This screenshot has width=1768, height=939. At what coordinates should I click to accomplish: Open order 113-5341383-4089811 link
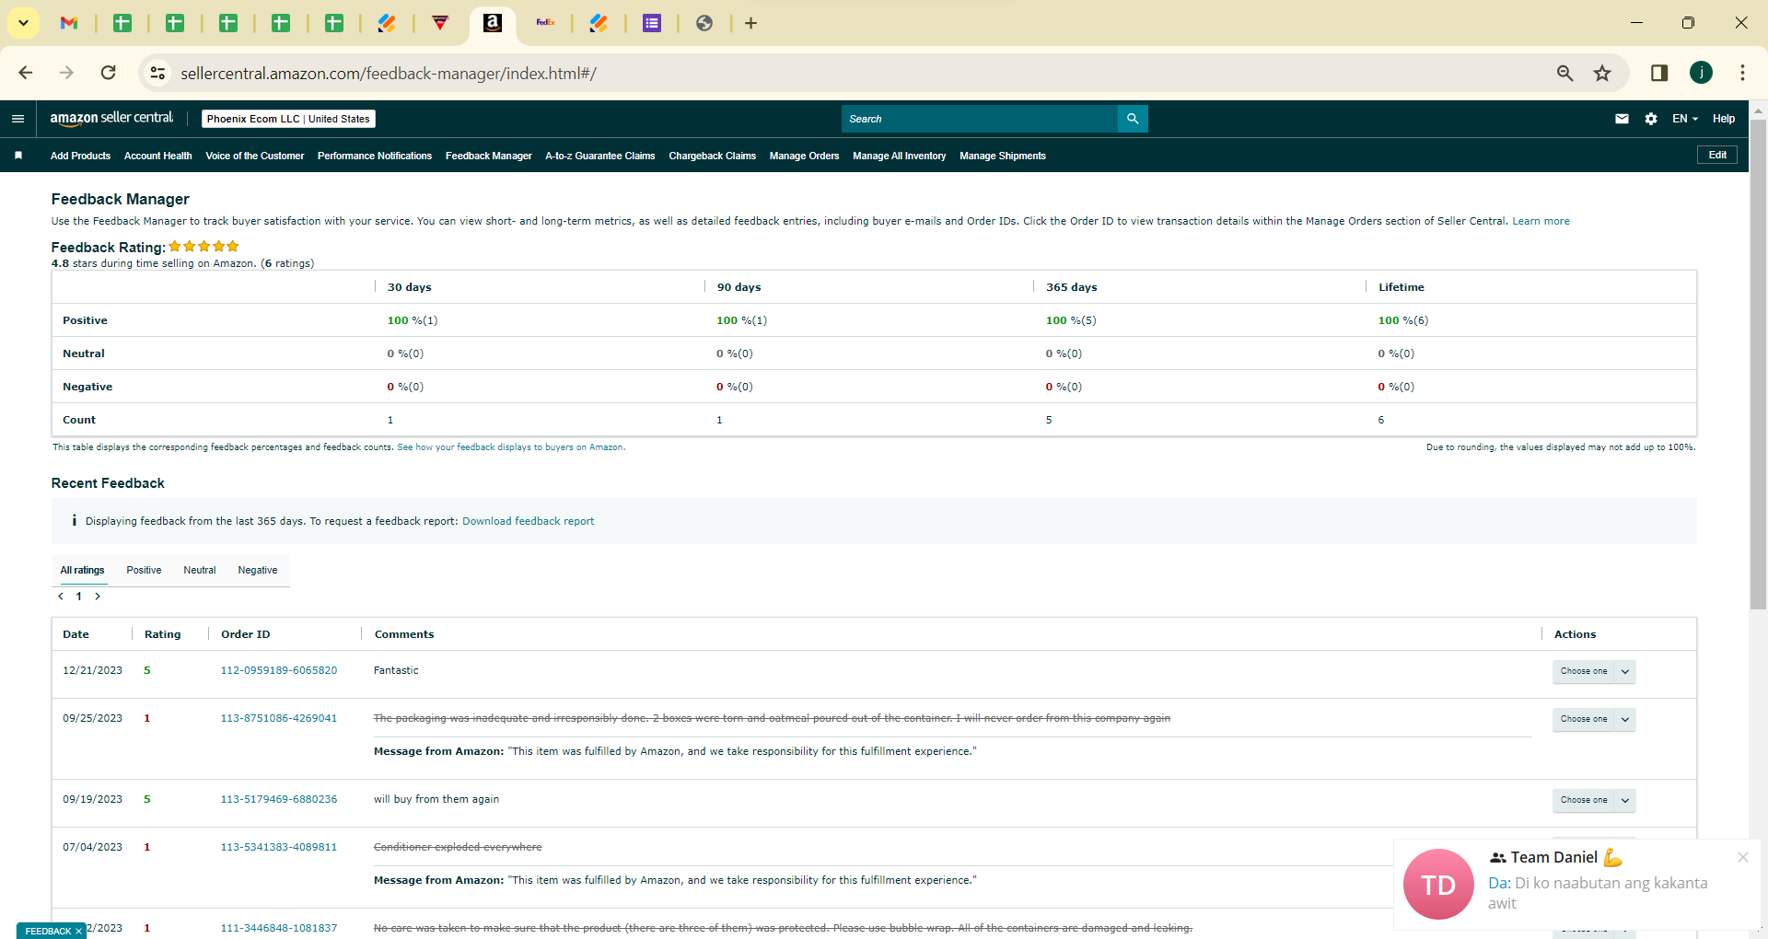pyautogui.click(x=279, y=847)
